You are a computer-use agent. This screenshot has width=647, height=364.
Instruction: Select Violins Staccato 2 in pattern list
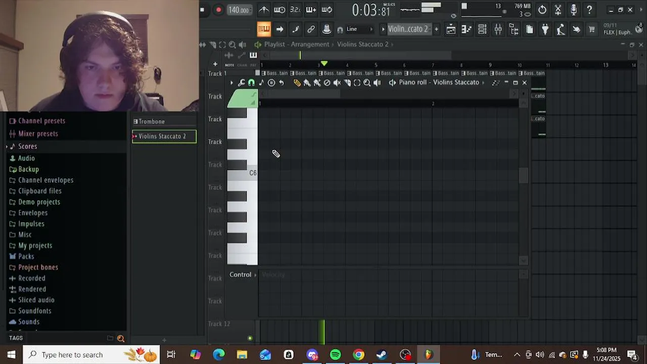pyautogui.click(x=164, y=136)
